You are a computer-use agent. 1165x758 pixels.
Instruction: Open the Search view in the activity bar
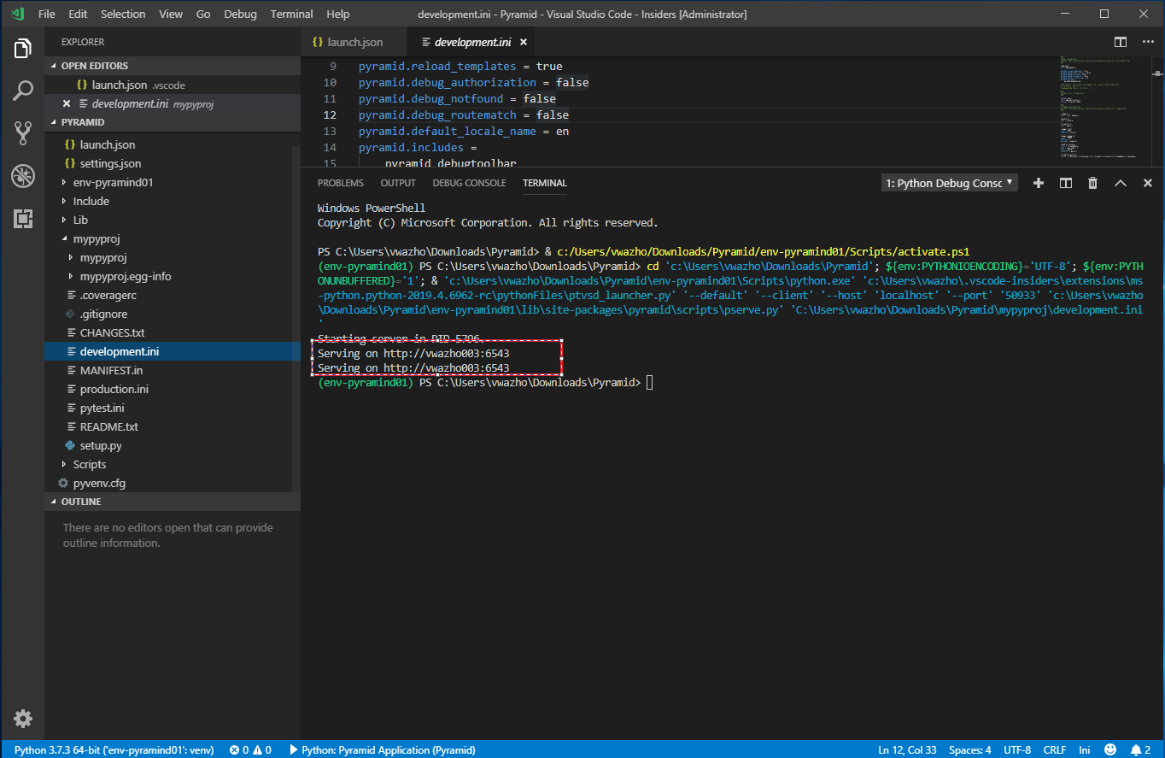(x=22, y=90)
